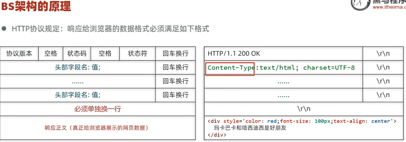
Task: Select 空格 cell between 协议版本 and 状态码
Action: [51, 54]
